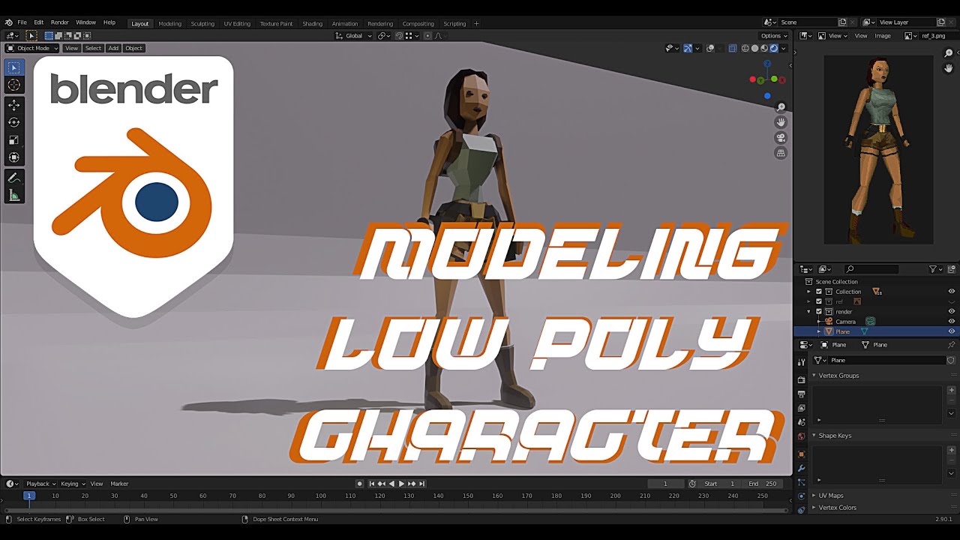This screenshot has height=540, width=960.
Task: Hide the Camera with its eye icon
Action: coord(952,321)
